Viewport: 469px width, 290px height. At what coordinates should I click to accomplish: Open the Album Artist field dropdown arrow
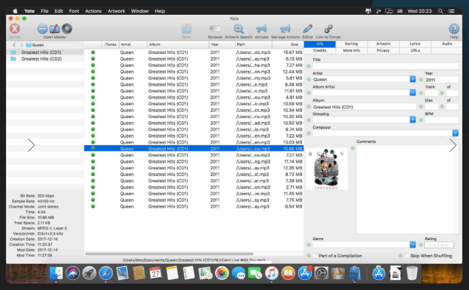(412, 92)
